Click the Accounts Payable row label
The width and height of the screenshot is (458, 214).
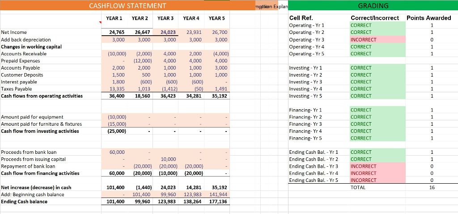(x=21, y=68)
